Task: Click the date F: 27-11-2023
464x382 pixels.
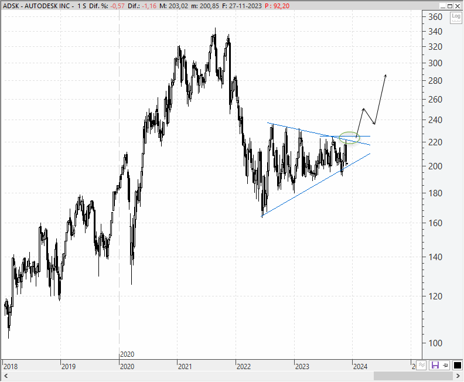Action: [x=242, y=6]
